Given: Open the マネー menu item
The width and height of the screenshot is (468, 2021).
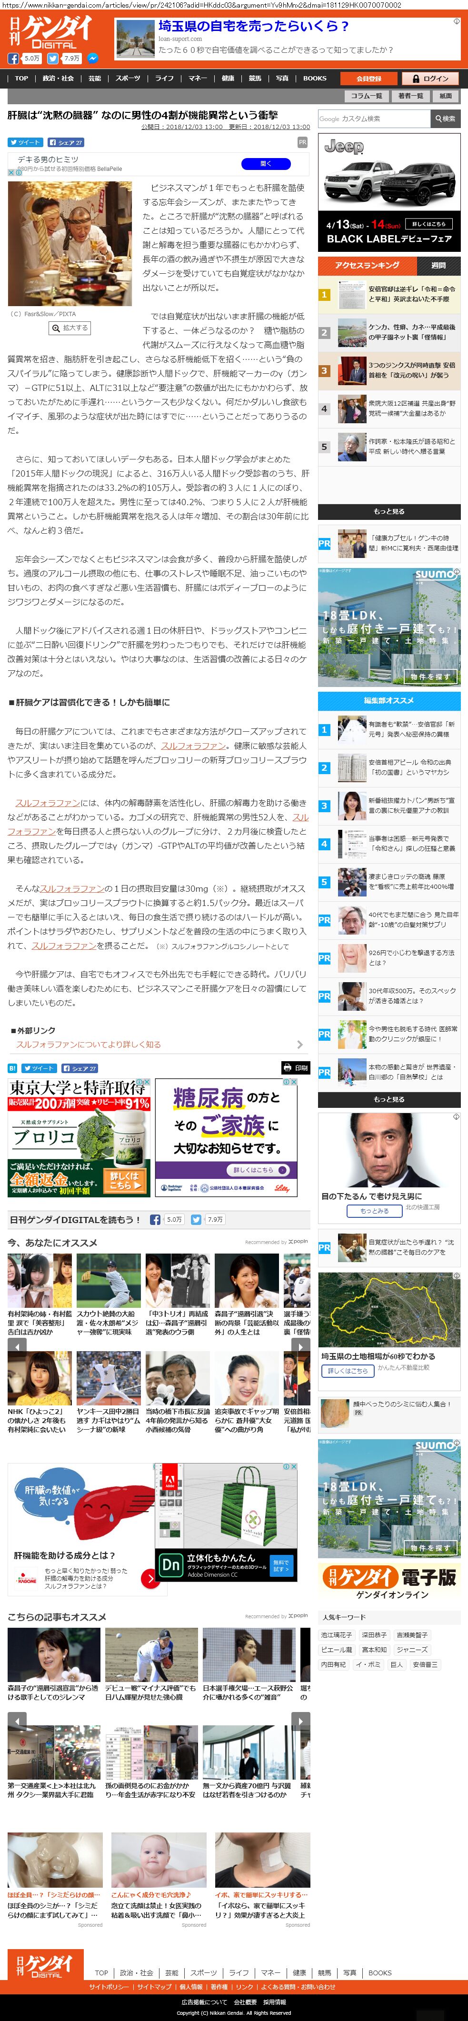Looking at the screenshot, I should (198, 79).
